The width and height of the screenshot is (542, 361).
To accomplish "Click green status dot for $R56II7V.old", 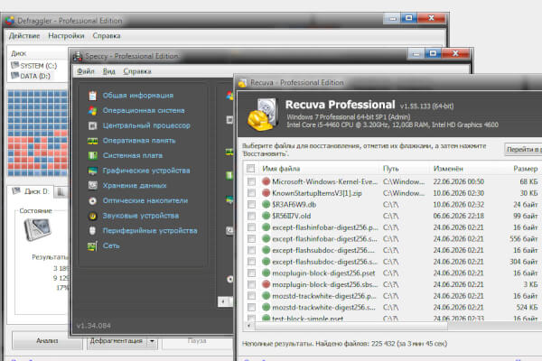I will [x=266, y=216].
